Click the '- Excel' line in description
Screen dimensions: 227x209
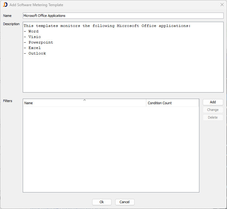(x=32, y=48)
